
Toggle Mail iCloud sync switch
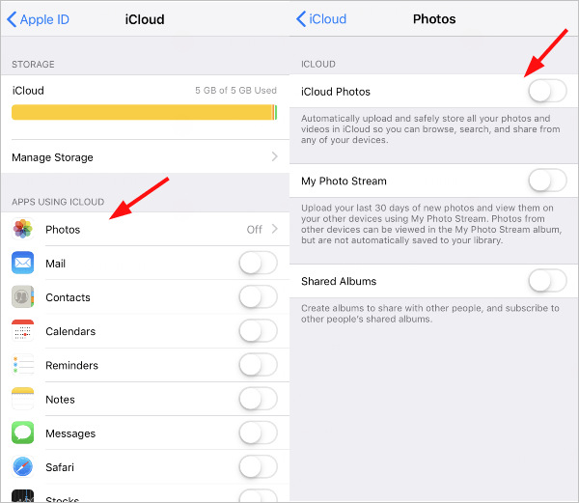(x=258, y=264)
